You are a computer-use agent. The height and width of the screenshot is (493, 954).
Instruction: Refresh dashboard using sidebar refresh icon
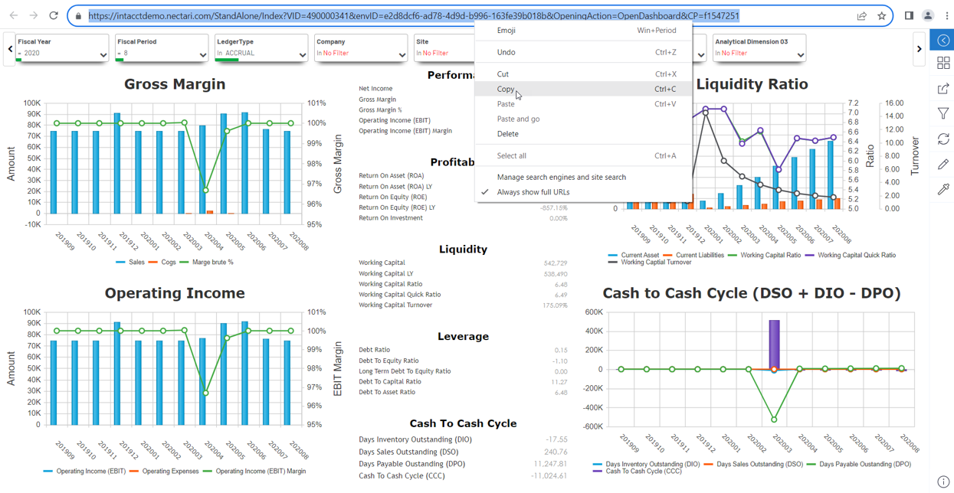pyautogui.click(x=943, y=139)
